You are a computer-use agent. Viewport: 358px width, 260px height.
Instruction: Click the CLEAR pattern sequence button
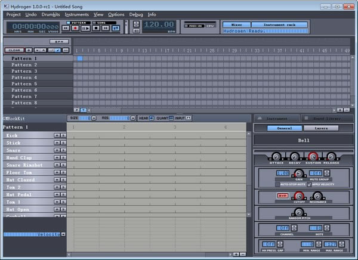tap(15, 50)
